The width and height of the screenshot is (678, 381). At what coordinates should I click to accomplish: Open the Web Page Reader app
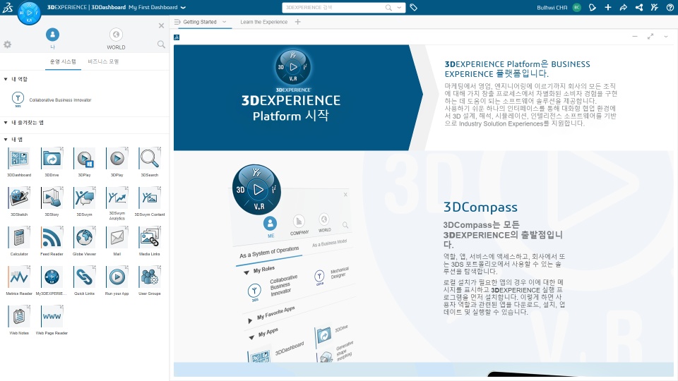52,317
